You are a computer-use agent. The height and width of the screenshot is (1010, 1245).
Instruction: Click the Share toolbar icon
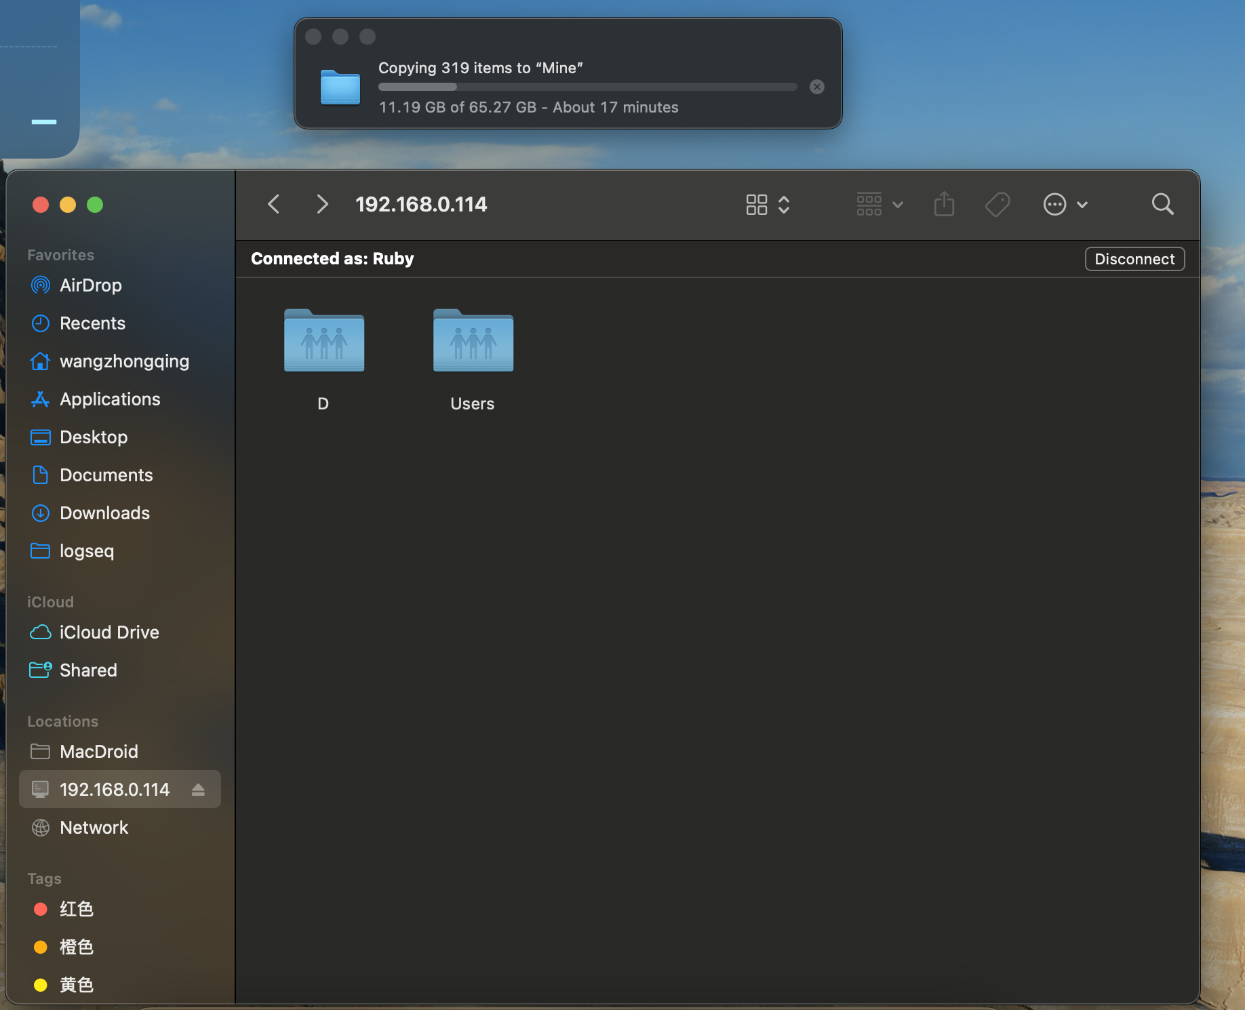(944, 204)
